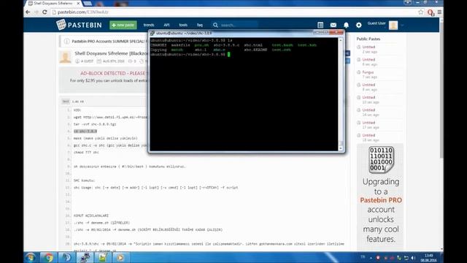Switch to Chrome on the taskbar
This screenshot has width=467, height=263.
point(48,257)
